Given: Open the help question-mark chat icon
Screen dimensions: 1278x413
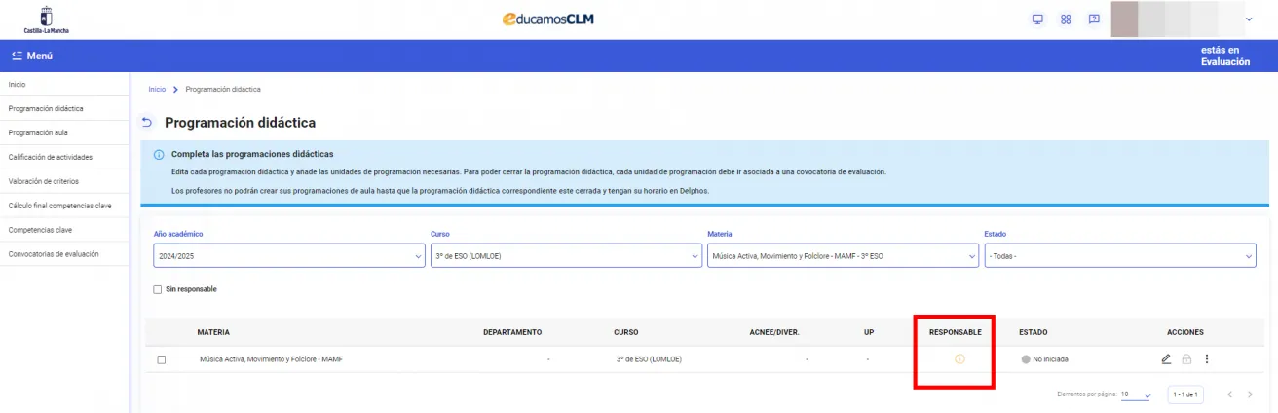Looking at the screenshot, I should pyautogui.click(x=1094, y=19).
